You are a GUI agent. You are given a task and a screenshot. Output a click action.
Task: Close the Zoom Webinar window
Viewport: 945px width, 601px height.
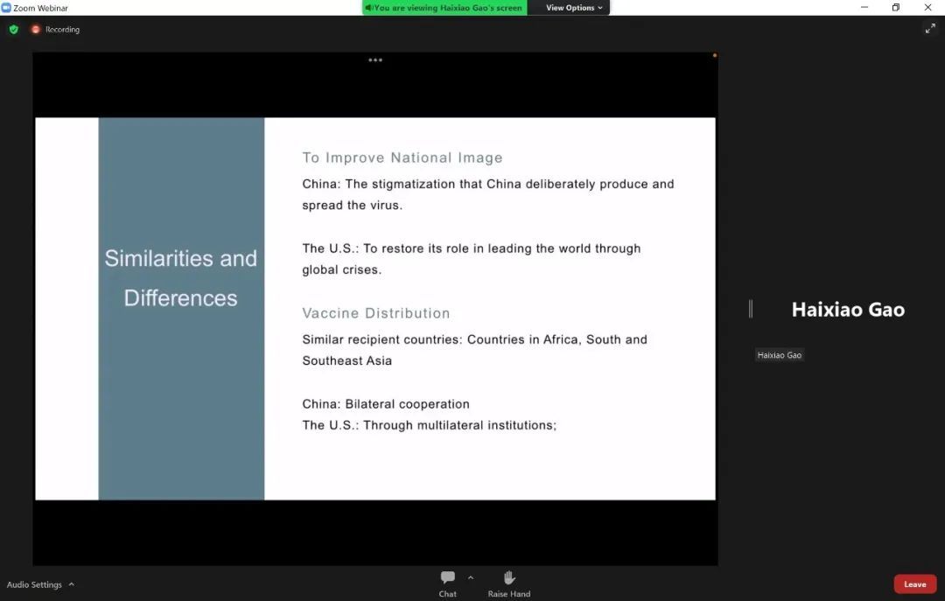[x=927, y=7]
